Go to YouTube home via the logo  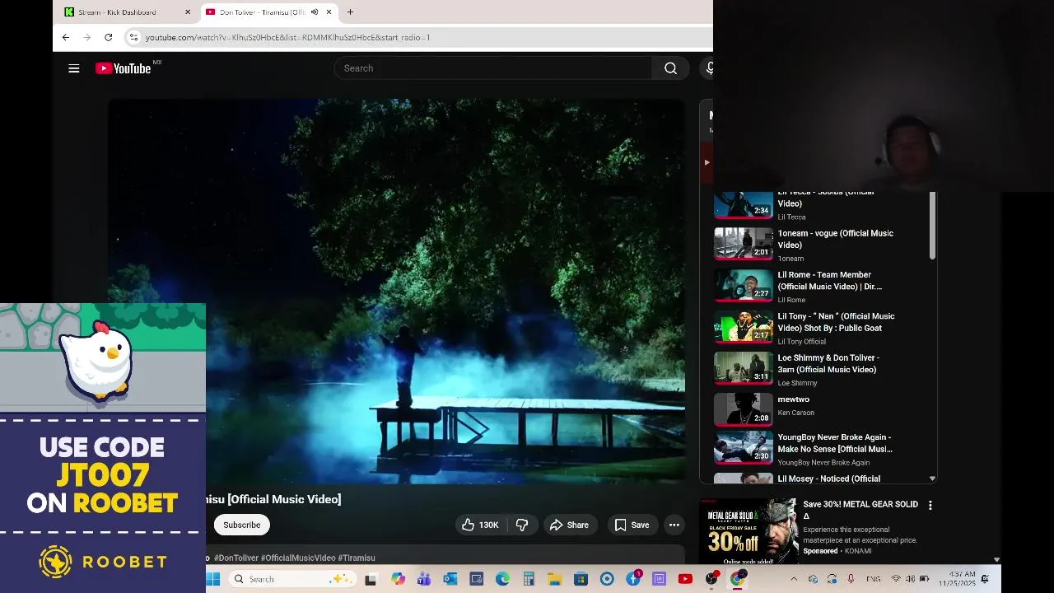point(124,68)
